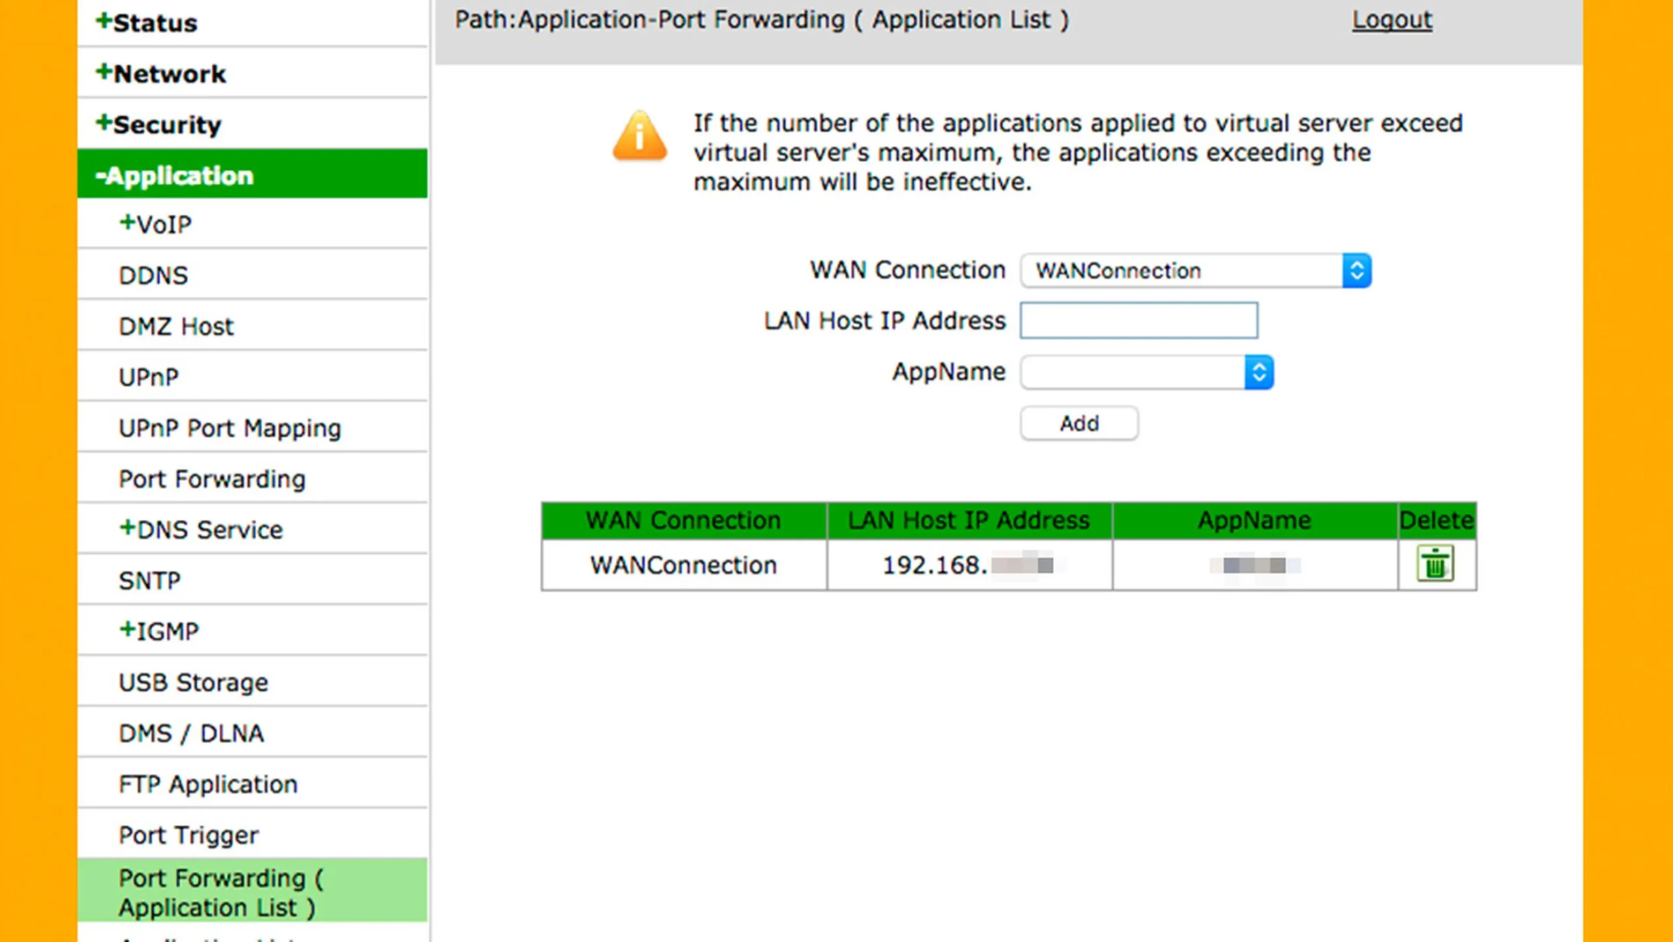This screenshot has width=1673, height=942.
Task: Click the LAN Host IP Address field
Action: click(1138, 320)
